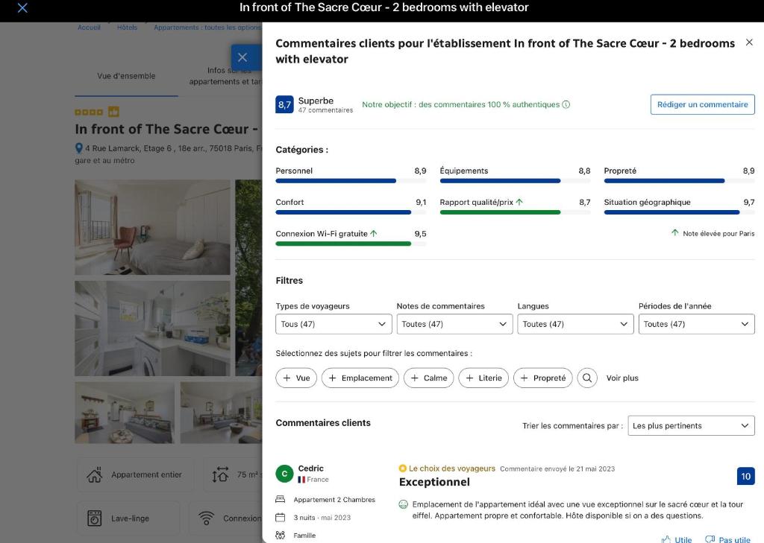
Task: Open the Types de voyageurs dropdown
Action: (x=334, y=324)
